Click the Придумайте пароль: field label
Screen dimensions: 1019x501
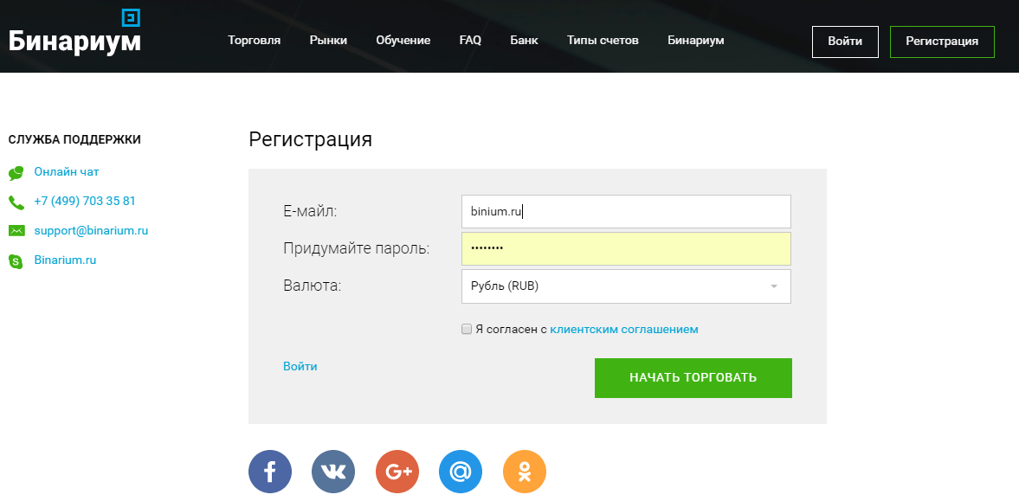pyautogui.click(x=356, y=249)
